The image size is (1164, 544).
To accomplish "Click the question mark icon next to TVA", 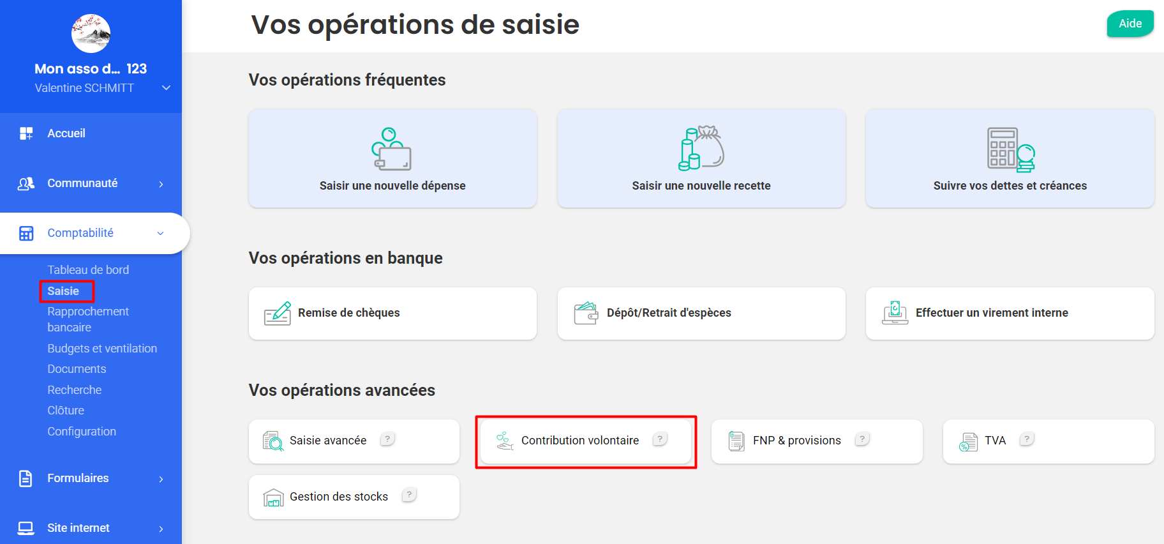I will click(x=1026, y=439).
